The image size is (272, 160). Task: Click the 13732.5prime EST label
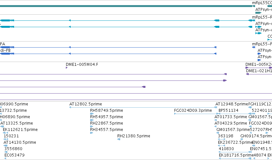click(13, 110)
